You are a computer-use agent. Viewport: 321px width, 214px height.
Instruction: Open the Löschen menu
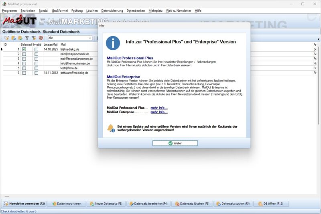(92, 11)
